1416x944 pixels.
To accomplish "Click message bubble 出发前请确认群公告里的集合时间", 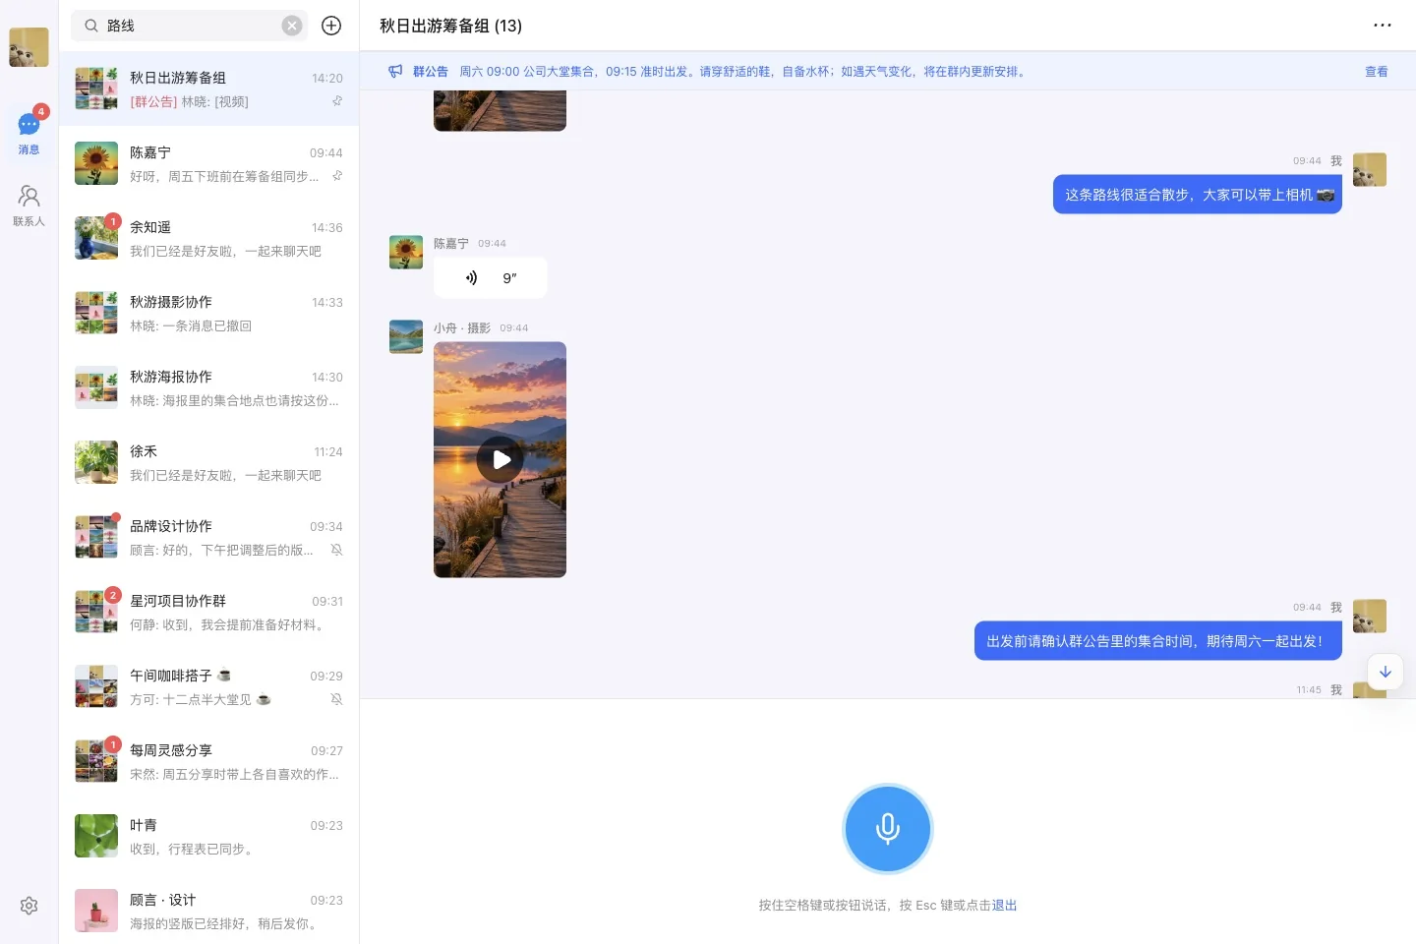I will tap(1157, 641).
